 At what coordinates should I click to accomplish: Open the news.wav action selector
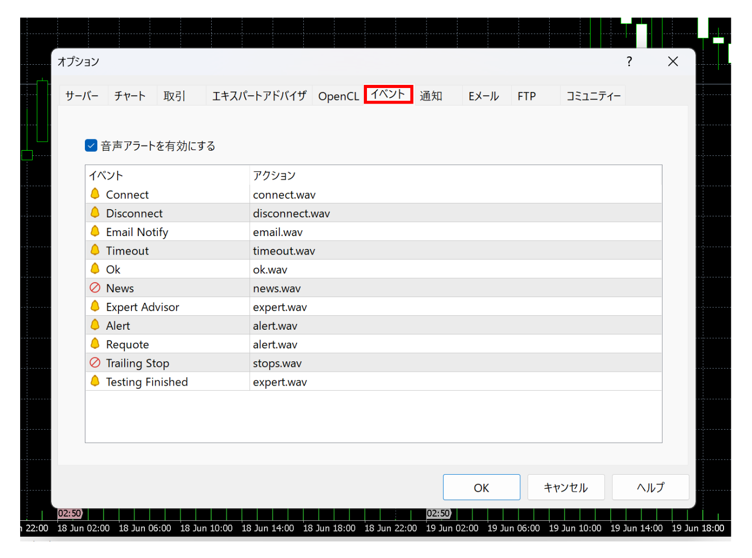277,289
